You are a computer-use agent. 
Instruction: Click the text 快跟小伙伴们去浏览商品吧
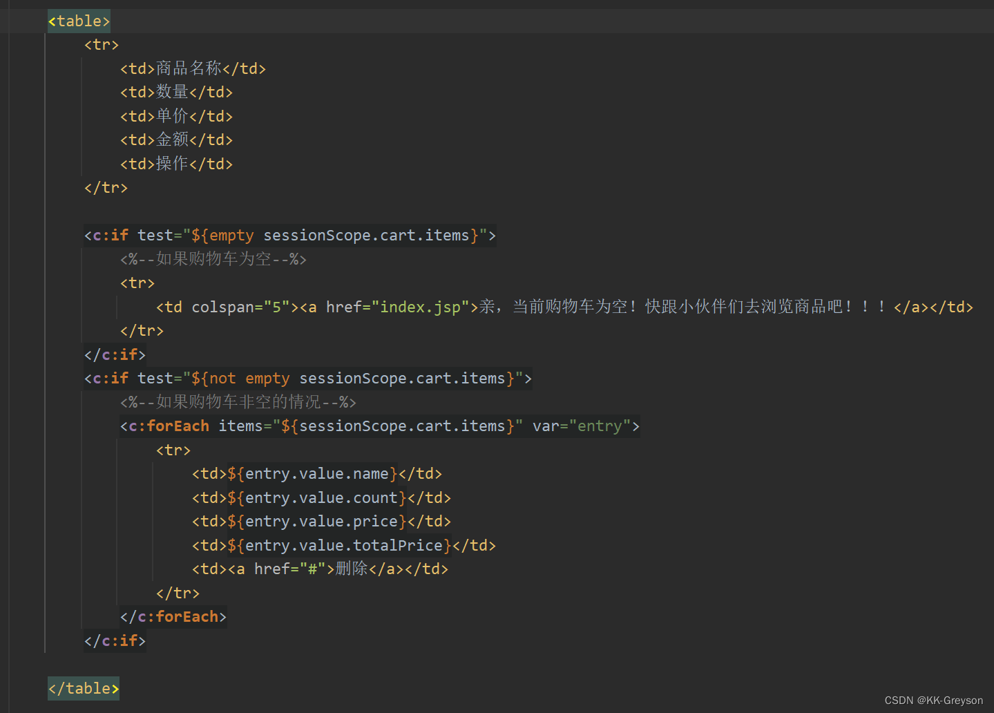(744, 307)
